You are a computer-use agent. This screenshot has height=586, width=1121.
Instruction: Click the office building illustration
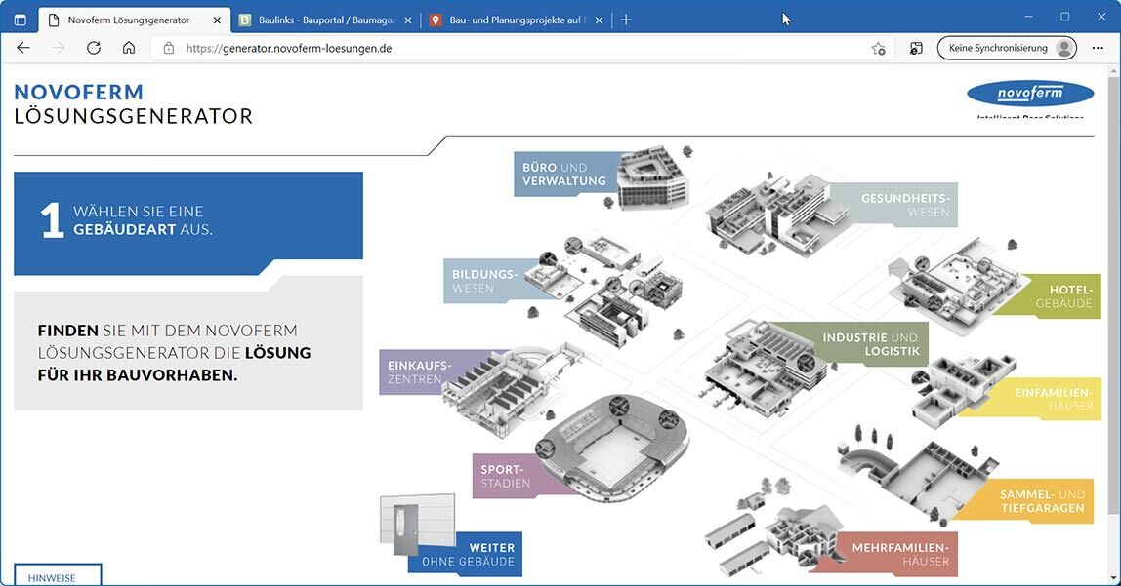click(652, 178)
